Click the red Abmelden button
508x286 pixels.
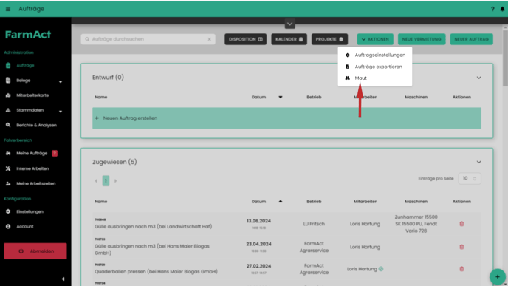click(35, 251)
